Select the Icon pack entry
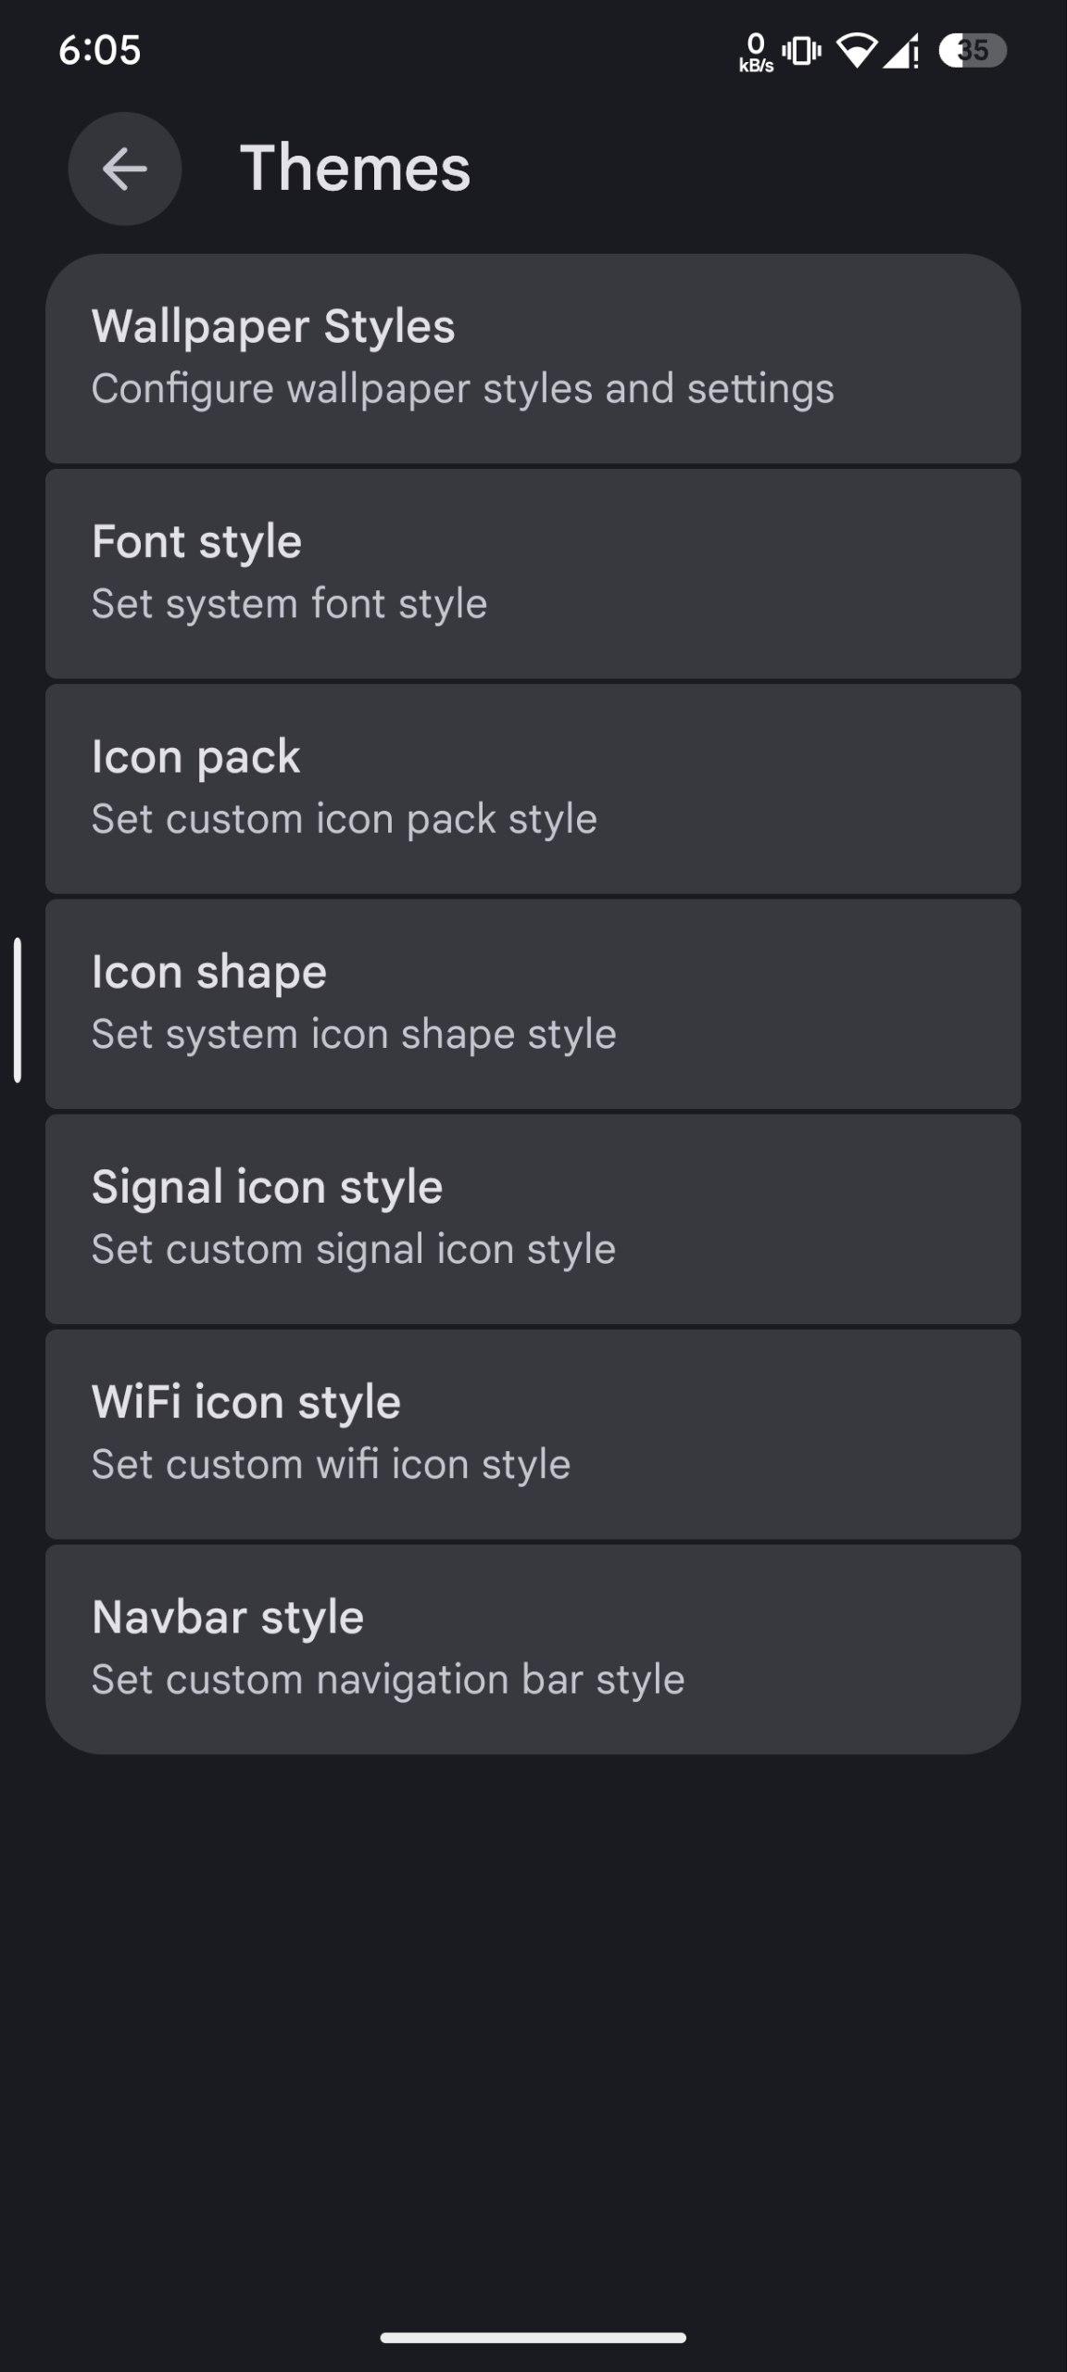This screenshot has width=1067, height=2372. (x=533, y=789)
